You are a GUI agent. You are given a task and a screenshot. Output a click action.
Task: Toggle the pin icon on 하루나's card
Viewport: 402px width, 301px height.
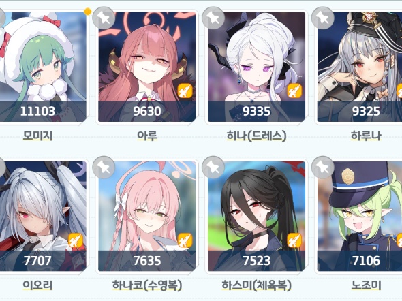(x=322, y=18)
